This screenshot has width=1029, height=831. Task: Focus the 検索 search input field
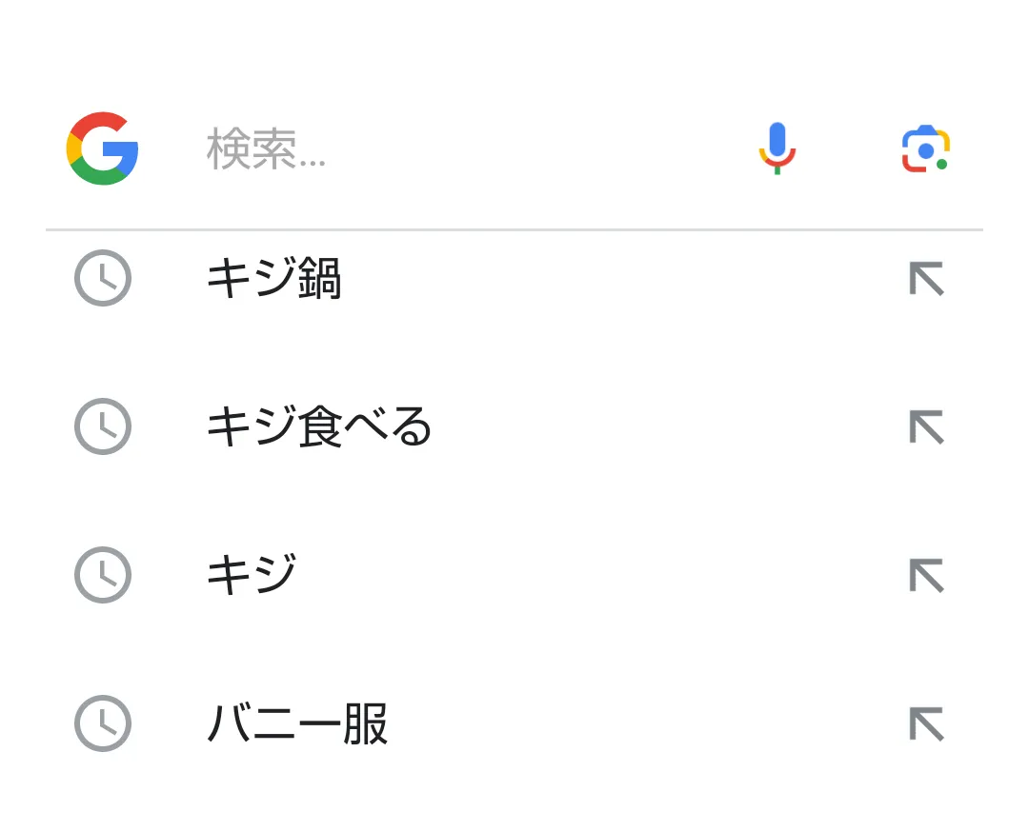point(457,150)
